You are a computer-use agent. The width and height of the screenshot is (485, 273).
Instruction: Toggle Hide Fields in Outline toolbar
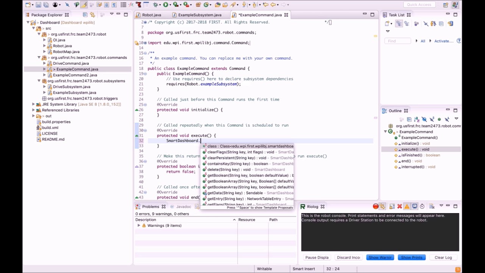pyautogui.click(x=424, y=119)
